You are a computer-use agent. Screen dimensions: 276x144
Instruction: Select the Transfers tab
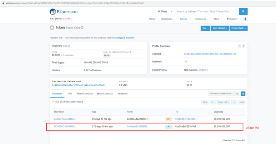(x=57, y=94)
